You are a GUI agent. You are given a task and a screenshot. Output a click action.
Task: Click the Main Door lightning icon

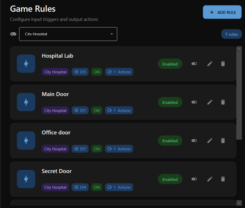pyautogui.click(x=26, y=102)
